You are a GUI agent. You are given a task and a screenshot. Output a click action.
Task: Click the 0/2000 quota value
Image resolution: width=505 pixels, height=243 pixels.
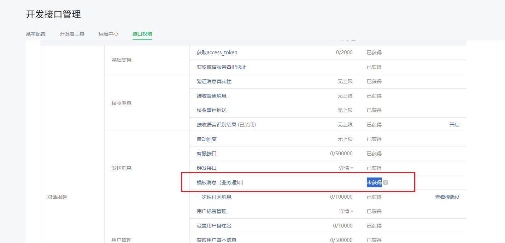point(344,52)
